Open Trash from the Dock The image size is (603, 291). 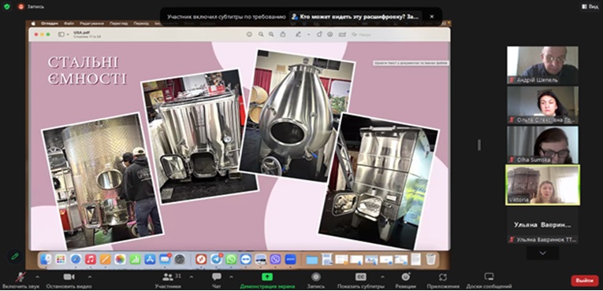(430, 259)
